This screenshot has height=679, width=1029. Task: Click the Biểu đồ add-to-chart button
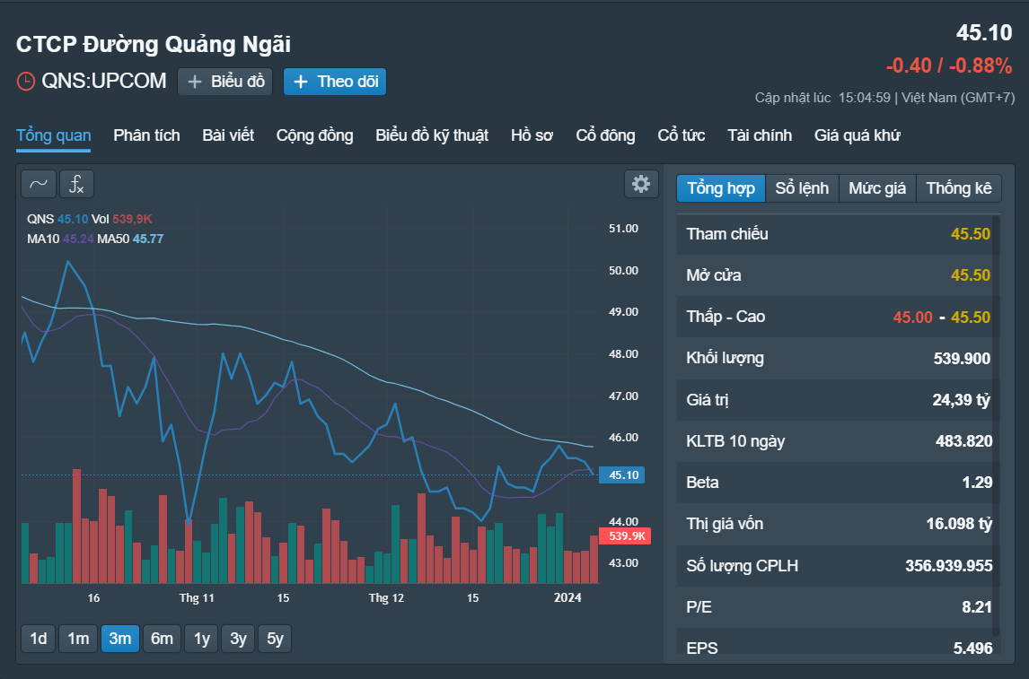pyautogui.click(x=225, y=82)
